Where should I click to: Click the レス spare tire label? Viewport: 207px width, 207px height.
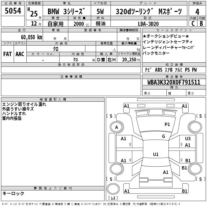pyautogui.click(x=113, y=198)
